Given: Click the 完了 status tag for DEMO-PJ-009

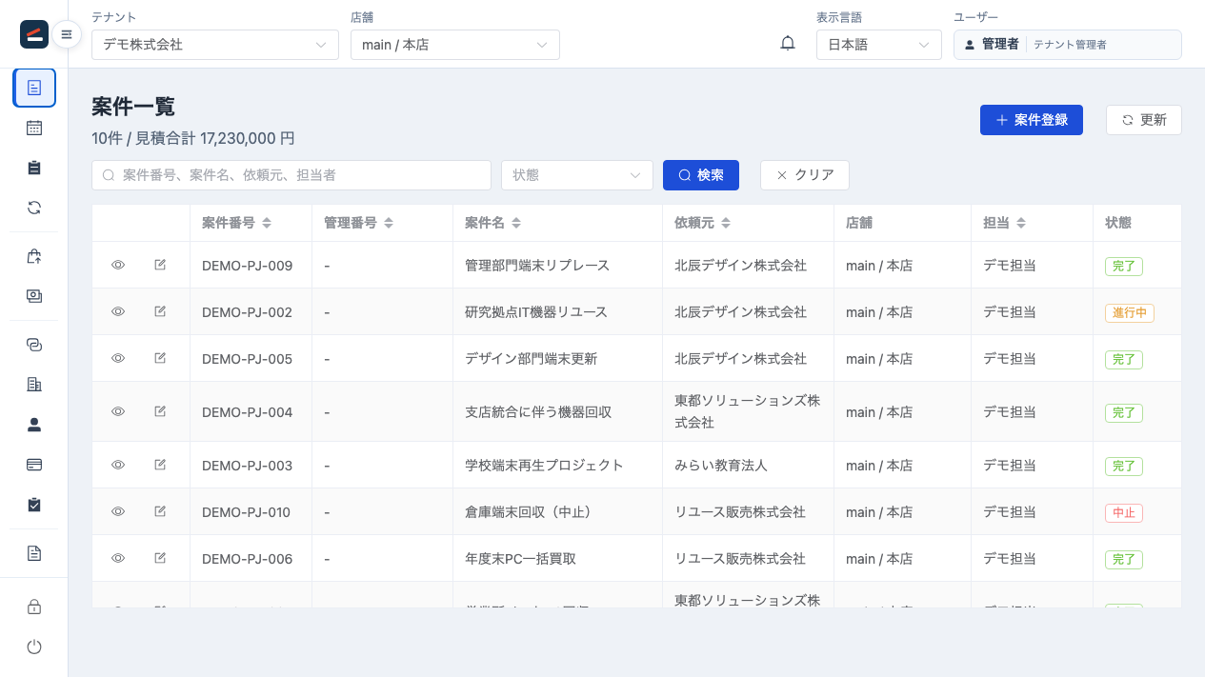Looking at the screenshot, I should click(x=1124, y=267).
